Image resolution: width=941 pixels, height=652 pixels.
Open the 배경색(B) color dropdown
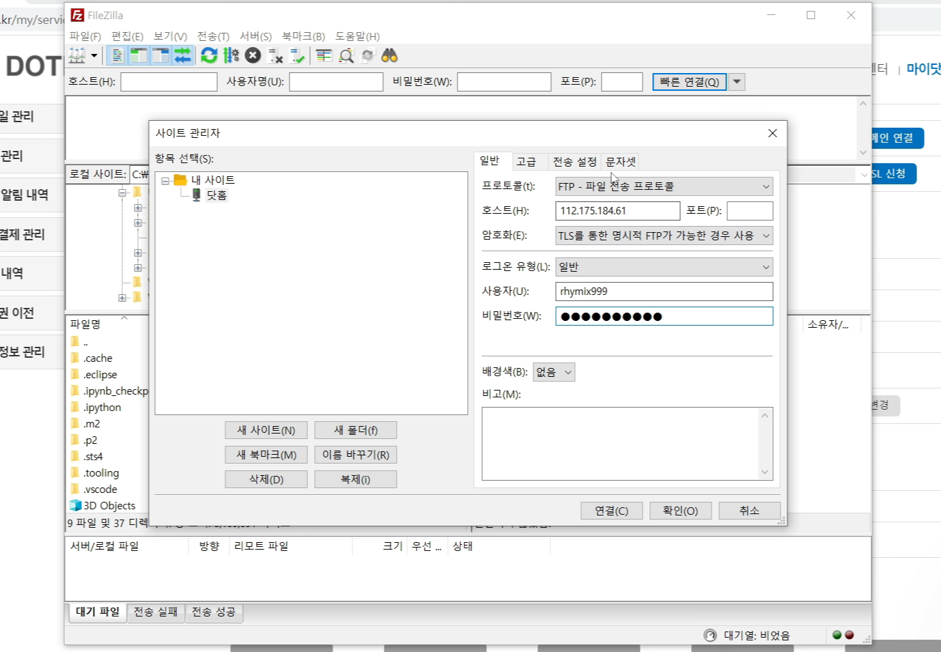click(x=554, y=372)
